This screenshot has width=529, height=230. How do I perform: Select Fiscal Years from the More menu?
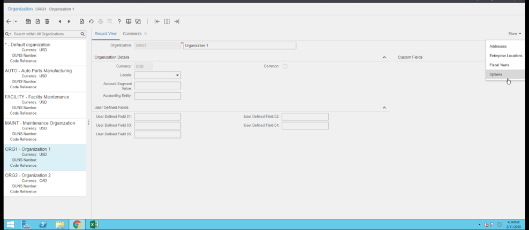tap(499, 65)
